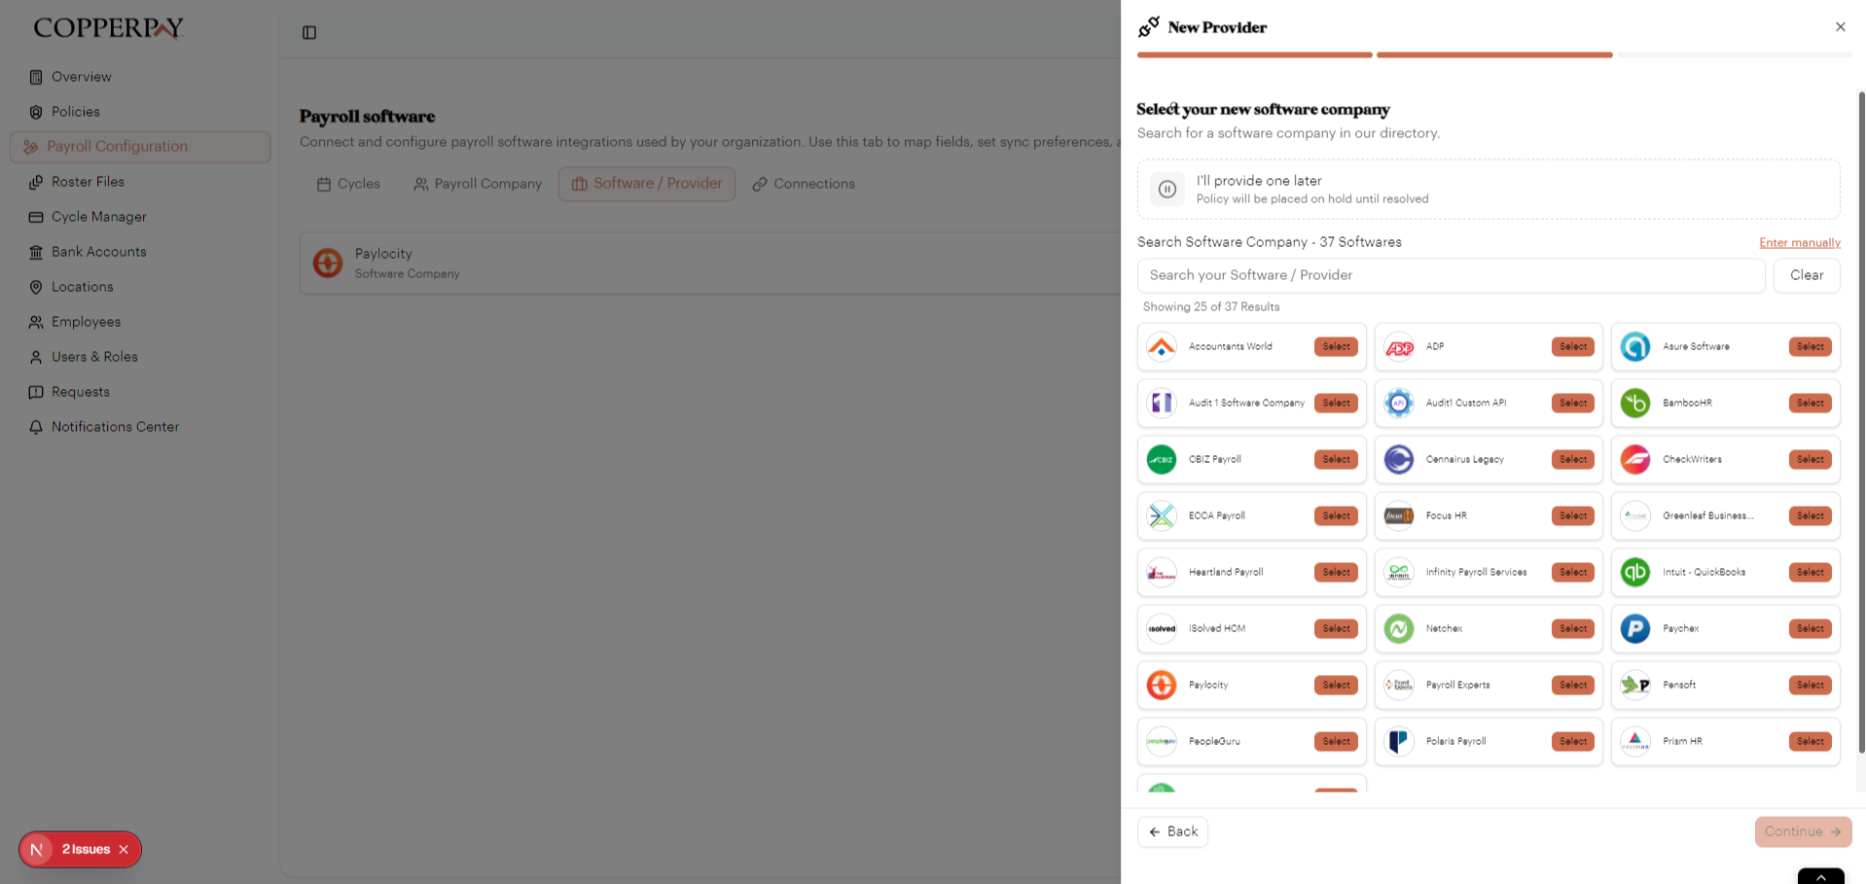Click the Back button
The image size is (1866, 884).
(x=1172, y=832)
